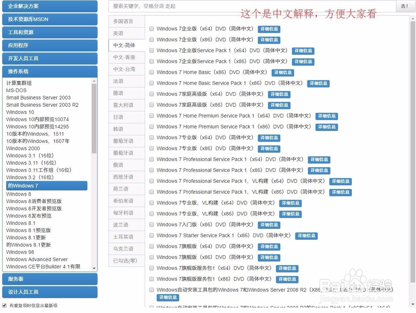Viewport: 416px width, 313px height.
Task: Expand 应用程序 category
Action: point(50,45)
